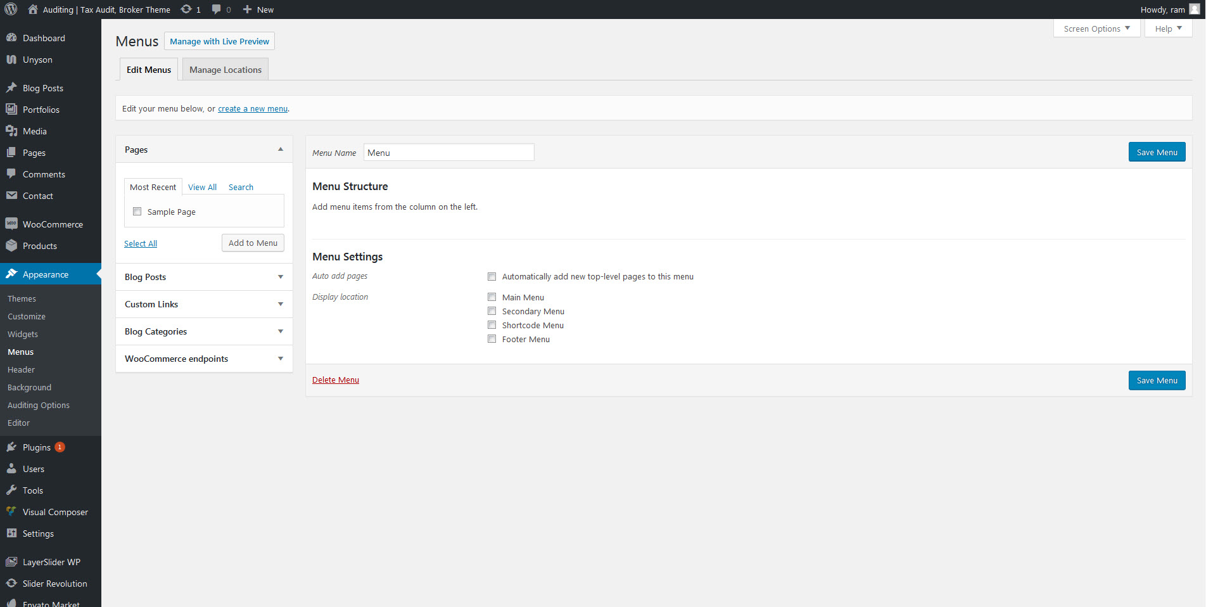The image size is (1206, 607).
Task: Switch to the Manage Locations tab
Action: pos(225,69)
